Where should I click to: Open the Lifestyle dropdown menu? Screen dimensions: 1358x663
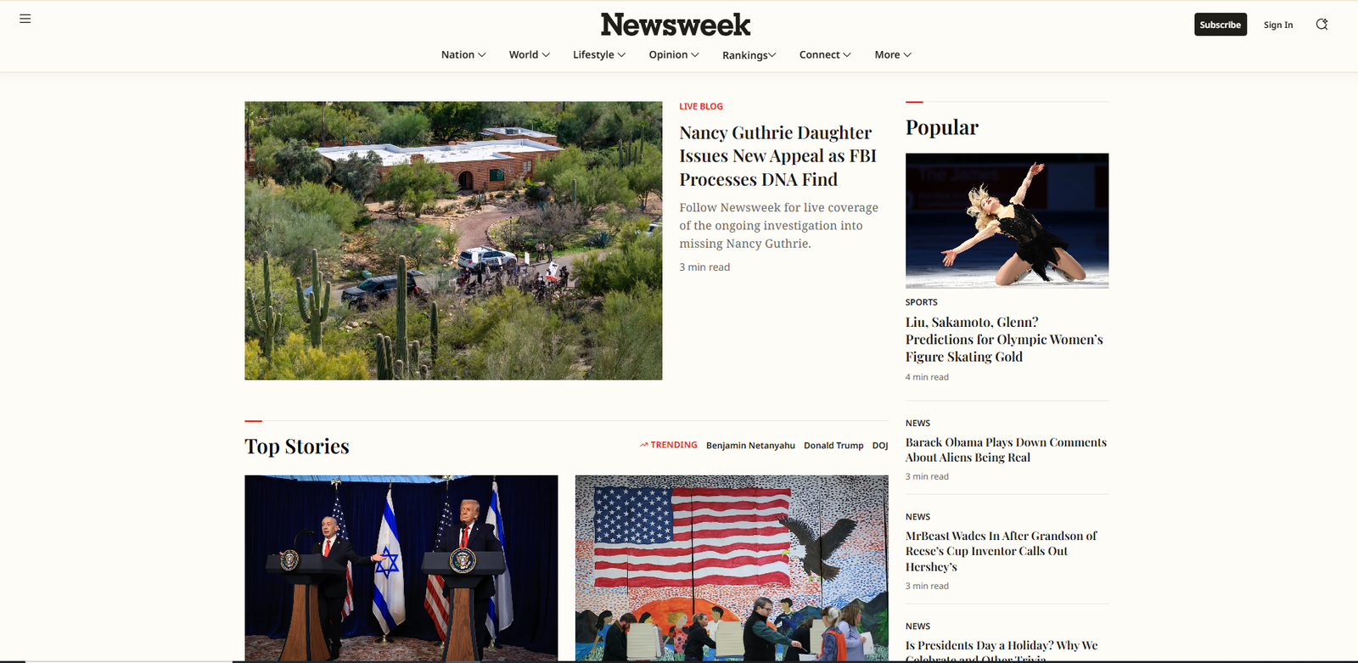tap(599, 54)
